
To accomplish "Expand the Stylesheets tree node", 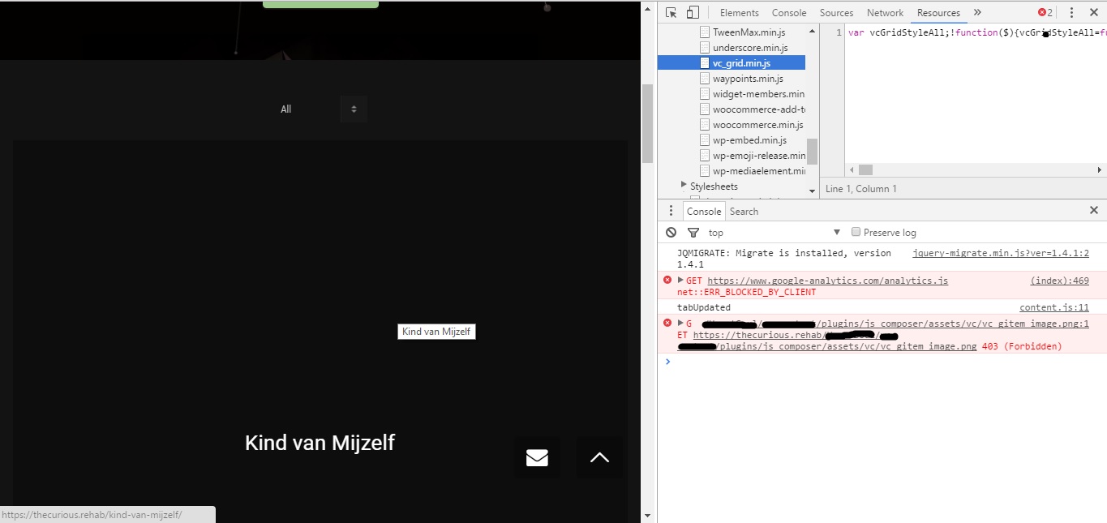I will coord(684,186).
